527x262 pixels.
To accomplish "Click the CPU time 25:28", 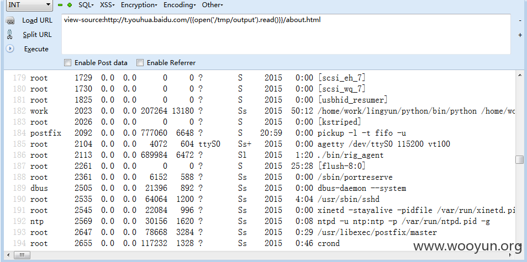I will click(x=302, y=167).
